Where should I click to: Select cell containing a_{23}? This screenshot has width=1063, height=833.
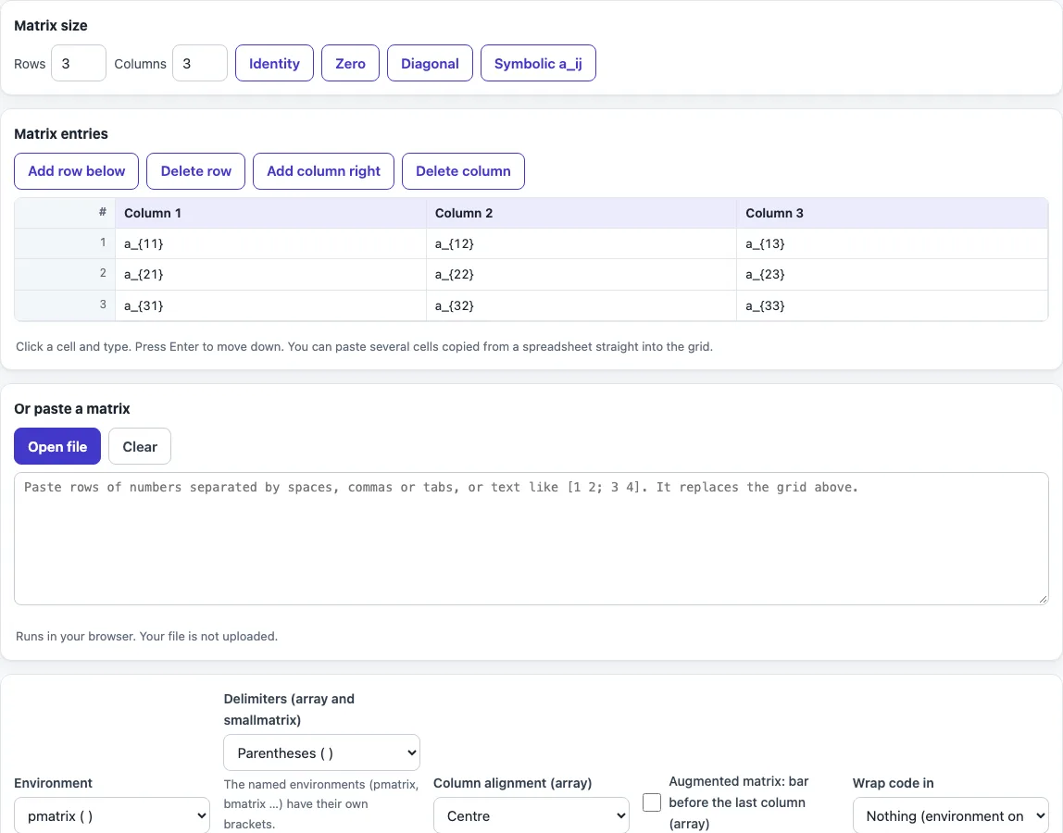[x=893, y=275]
